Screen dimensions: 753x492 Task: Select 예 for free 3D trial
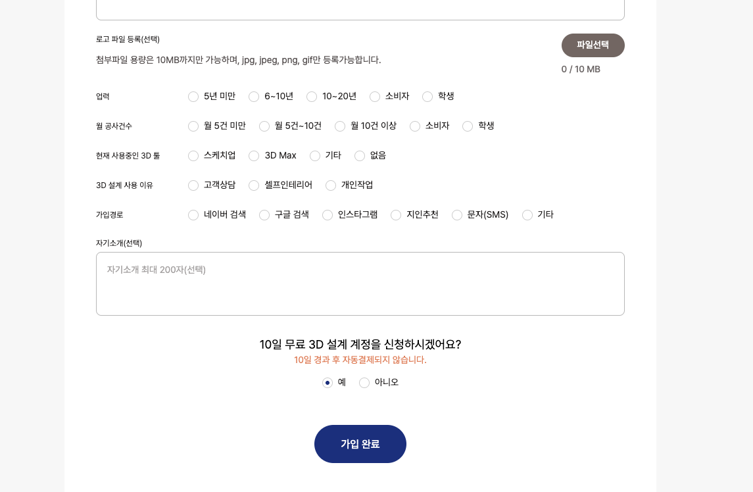click(x=328, y=383)
